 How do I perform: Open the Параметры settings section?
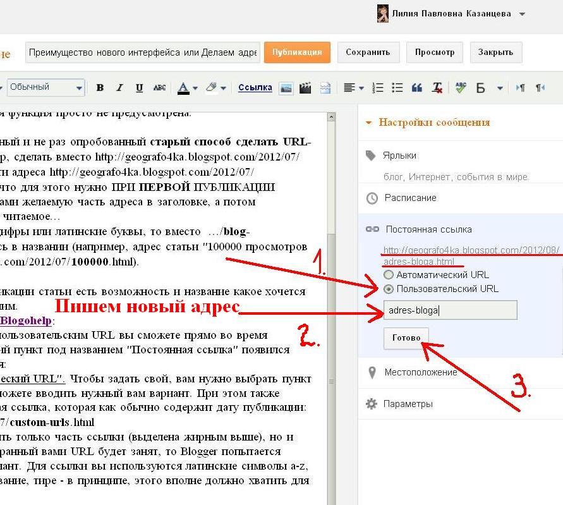(x=409, y=403)
